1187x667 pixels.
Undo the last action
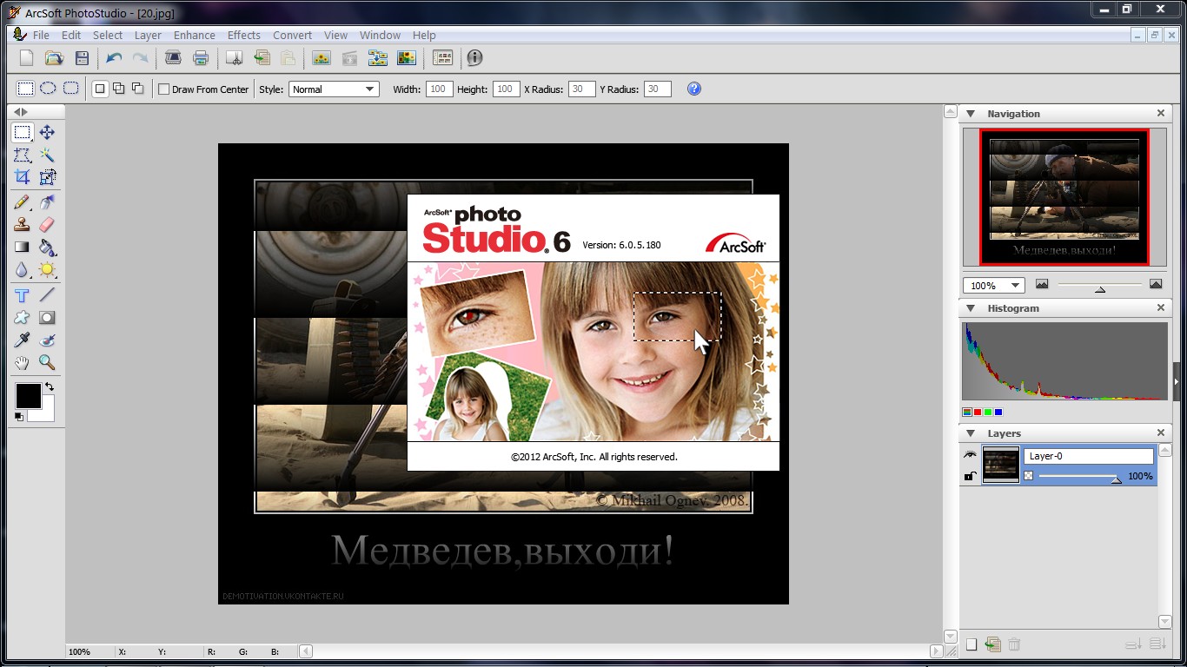click(114, 58)
